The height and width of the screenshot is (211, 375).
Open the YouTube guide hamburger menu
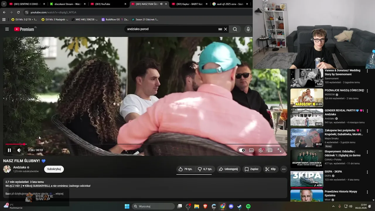7,29
